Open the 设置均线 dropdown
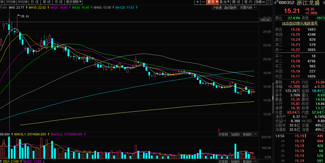The width and height of the screenshot is (325, 163). 248,8
